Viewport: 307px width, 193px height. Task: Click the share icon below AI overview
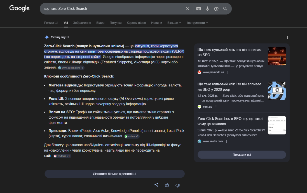pos(156,185)
